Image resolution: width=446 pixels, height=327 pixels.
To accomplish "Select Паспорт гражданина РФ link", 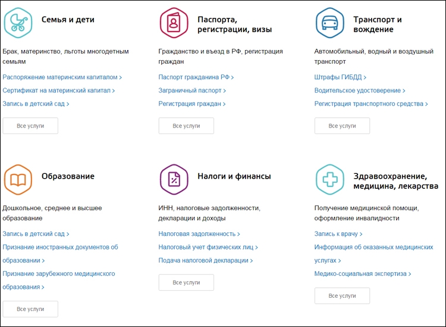I will click(x=196, y=77).
